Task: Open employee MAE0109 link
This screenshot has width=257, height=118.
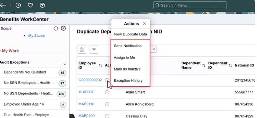Action: tap(86, 116)
